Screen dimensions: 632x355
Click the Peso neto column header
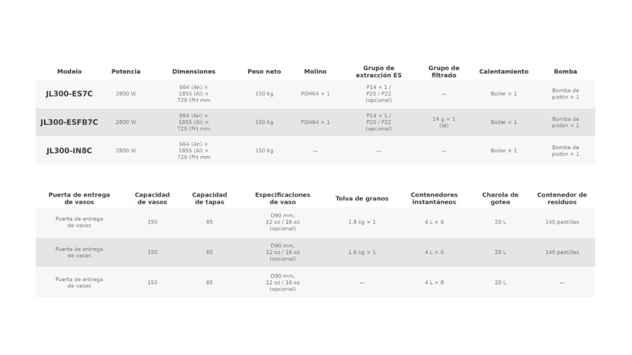[x=264, y=71]
